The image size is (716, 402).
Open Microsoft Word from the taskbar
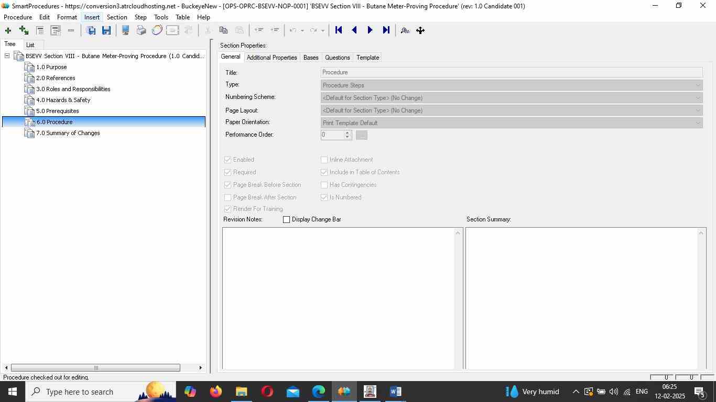pyautogui.click(x=396, y=392)
